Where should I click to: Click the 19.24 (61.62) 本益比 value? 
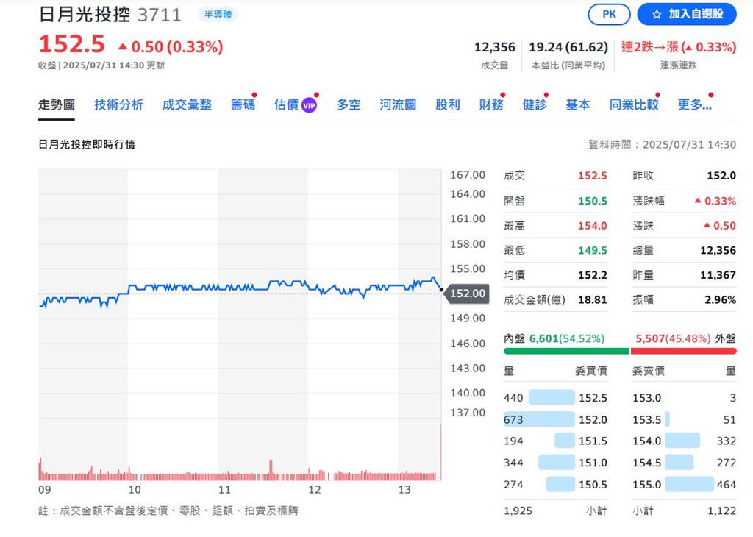(x=568, y=47)
